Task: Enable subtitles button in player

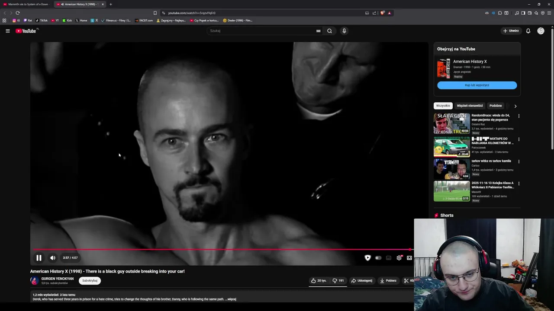Action: (389, 258)
